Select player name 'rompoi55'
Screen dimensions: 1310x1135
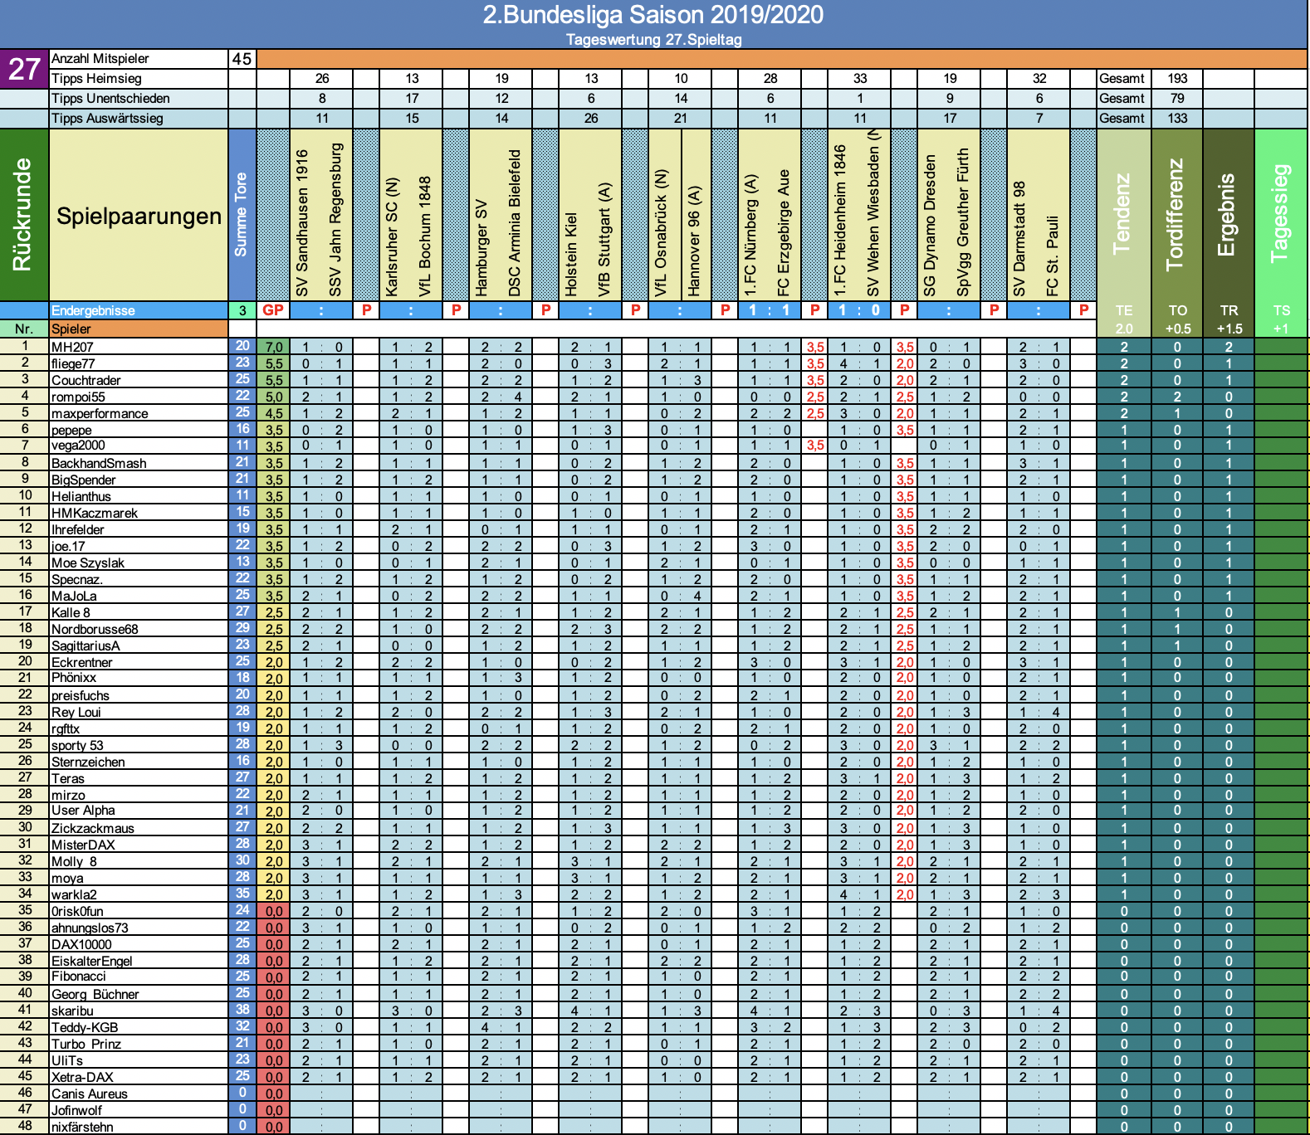78,397
